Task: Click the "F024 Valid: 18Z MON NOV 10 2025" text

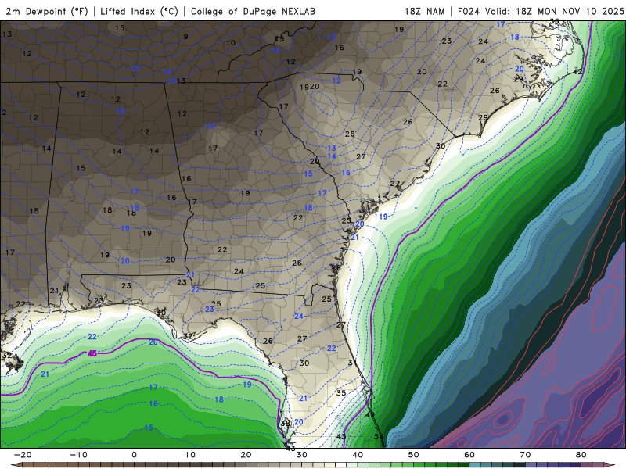Action: pyautogui.click(x=541, y=12)
